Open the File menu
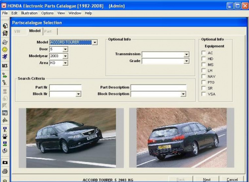The height and width of the screenshot is (182, 249). pos(5,13)
